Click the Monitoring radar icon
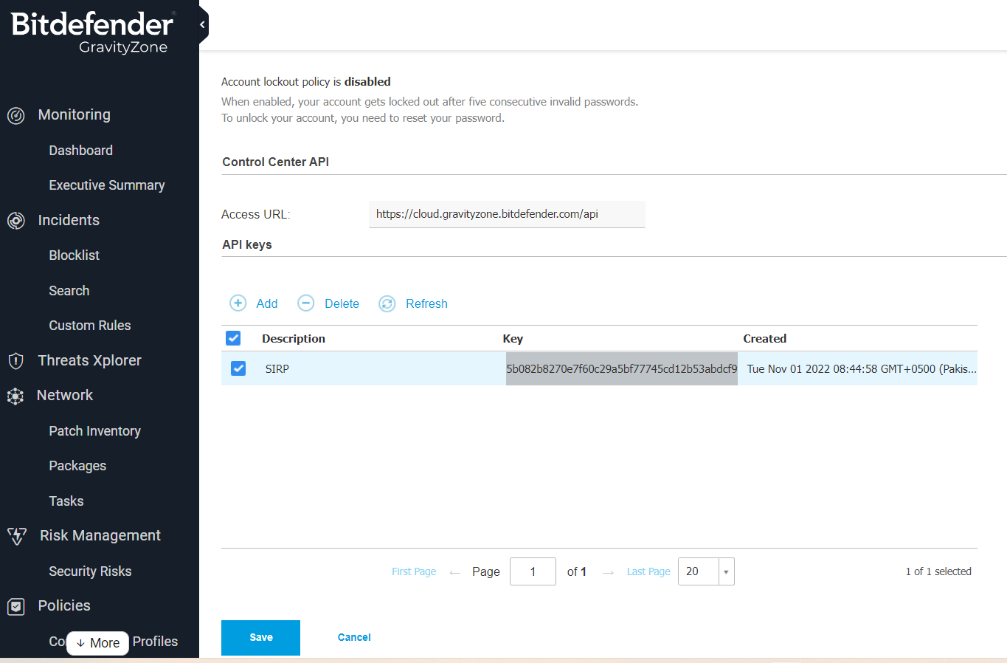Screen dimensions: 1007x663 (16, 115)
